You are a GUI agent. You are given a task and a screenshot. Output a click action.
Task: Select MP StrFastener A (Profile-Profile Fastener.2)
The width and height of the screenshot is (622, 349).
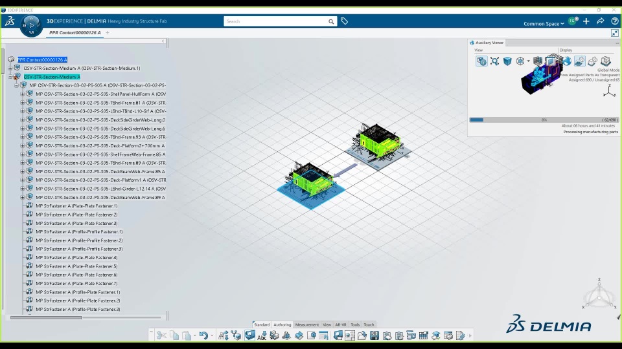tap(79, 240)
